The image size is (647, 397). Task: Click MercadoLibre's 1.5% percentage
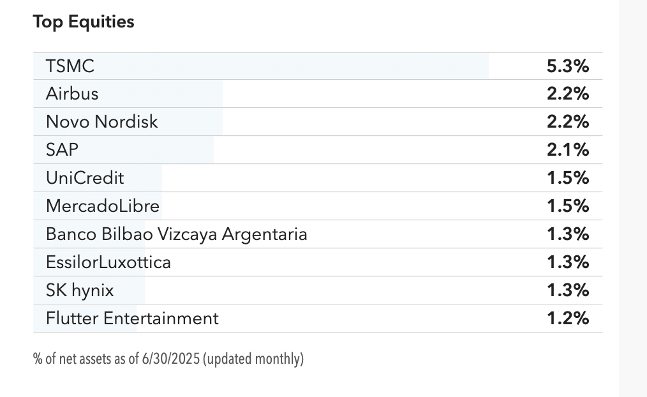568,206
